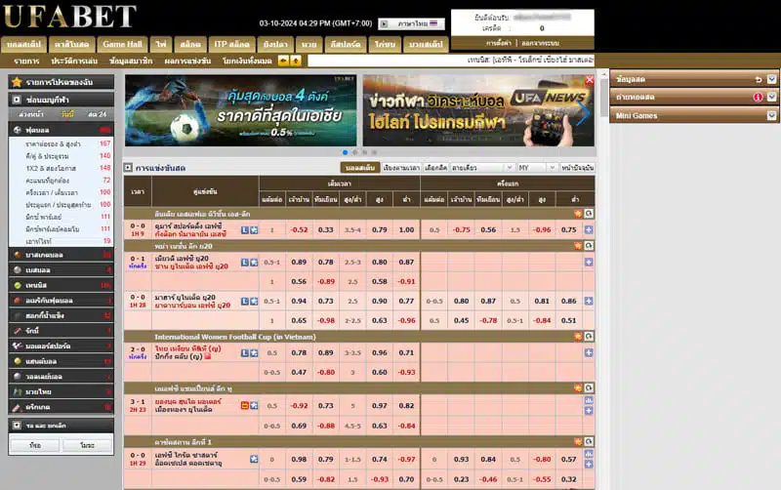The width and height of the screenshot is (781, 490).
Task: Click the volleyball icon in sidebar
Action: pyautogui.click(x=18, y=377)
